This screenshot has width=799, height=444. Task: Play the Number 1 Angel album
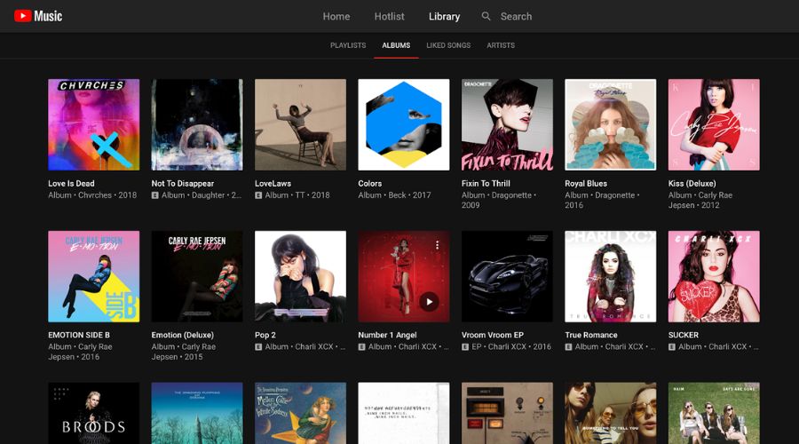[429, 302]
